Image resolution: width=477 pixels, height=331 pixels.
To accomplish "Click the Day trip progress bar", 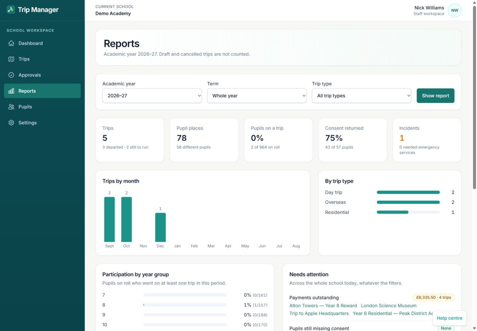I will tap(408, 192).
